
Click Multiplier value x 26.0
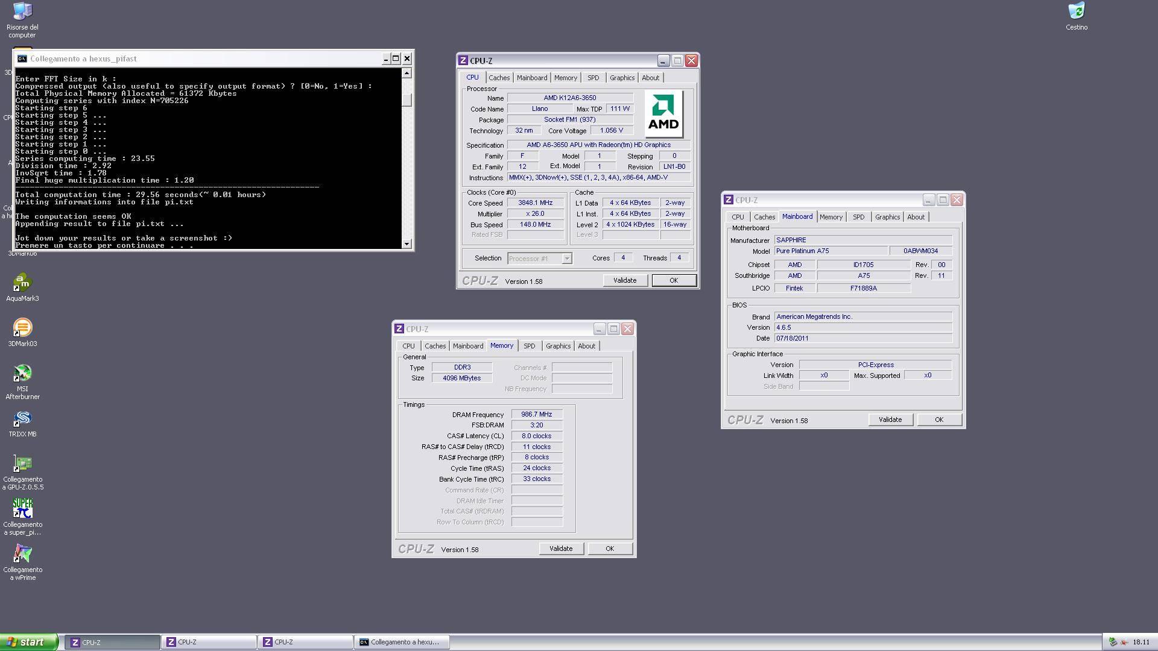[536, 214]
